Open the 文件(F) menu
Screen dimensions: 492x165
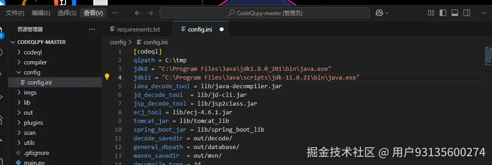click(x=15, y=13)
